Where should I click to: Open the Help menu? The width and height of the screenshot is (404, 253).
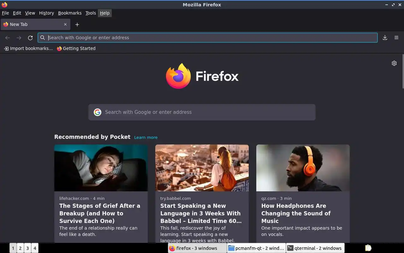coord(104,13)
